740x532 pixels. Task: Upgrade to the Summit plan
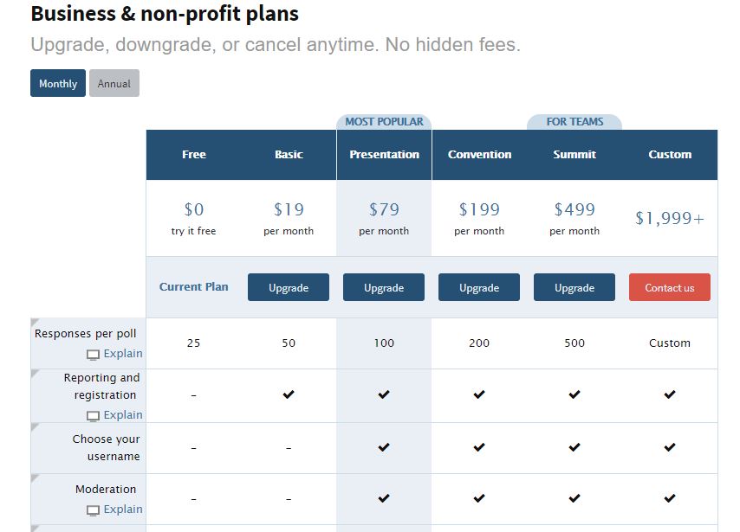point(574,287)
